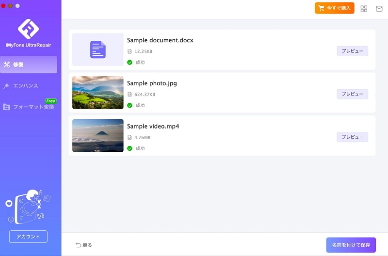Select the file name Sample photo.jpg
388x256 pixels.
click(152, 83)
